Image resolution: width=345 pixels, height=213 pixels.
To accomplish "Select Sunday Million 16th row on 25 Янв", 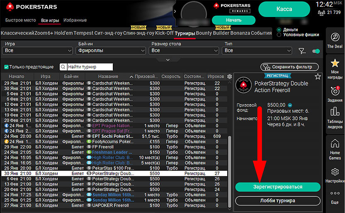I will tap(114, 200).
